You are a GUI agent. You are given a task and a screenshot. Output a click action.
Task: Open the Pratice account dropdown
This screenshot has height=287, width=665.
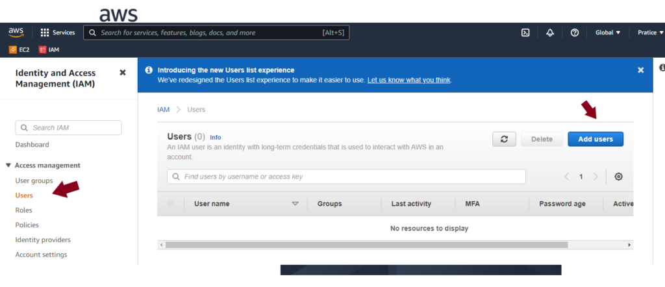point(651,32)
